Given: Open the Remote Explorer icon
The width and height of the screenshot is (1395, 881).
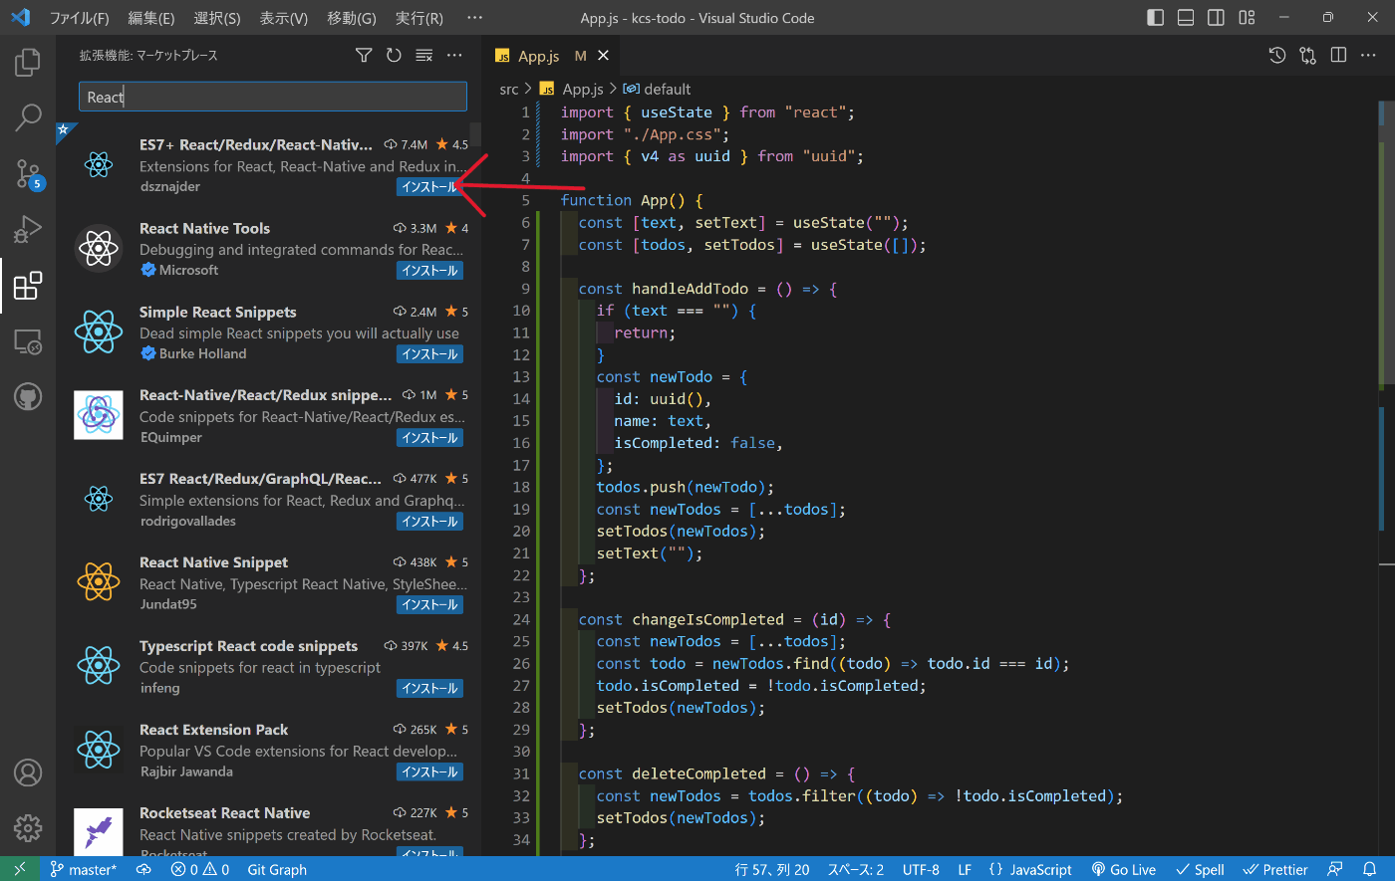Looking at the screenshot, I should point(27,341).
